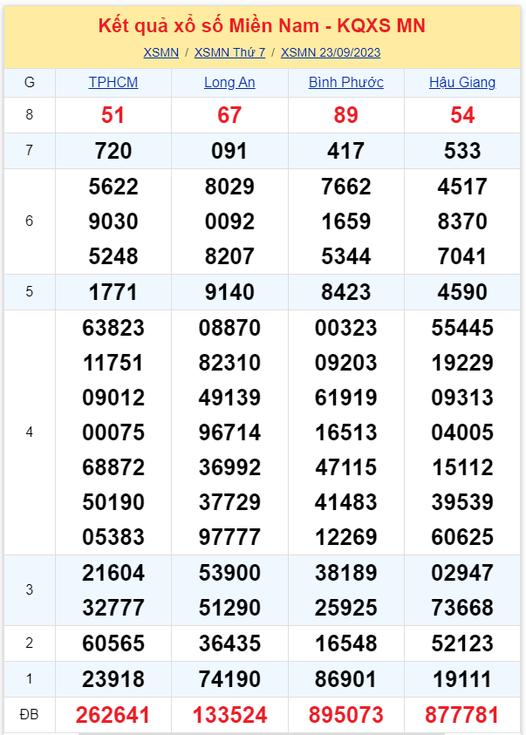Click prize 7 number 417
Screen dimensions: 526x735
click(x=346, y=151)
